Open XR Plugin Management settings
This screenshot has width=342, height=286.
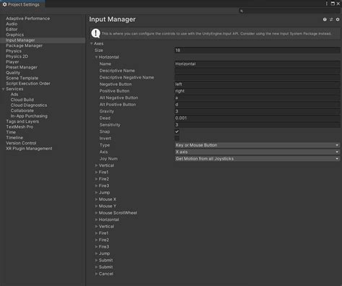29,149
